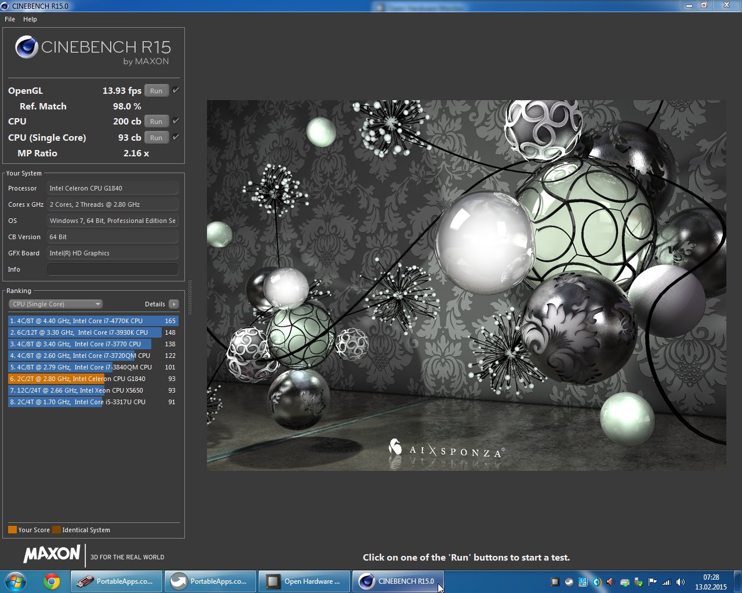Select ranking row 2 Intel Core i7-3930K
This screenshot has height=593, width=742.
93,332
